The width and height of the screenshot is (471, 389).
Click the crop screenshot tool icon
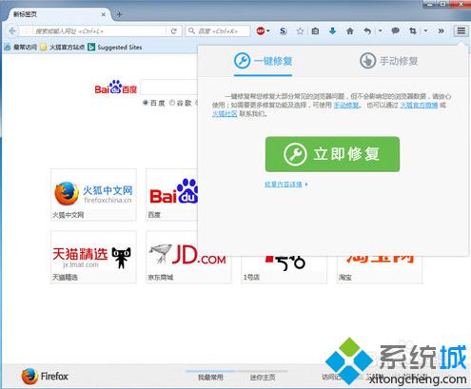tap(413, 31)
